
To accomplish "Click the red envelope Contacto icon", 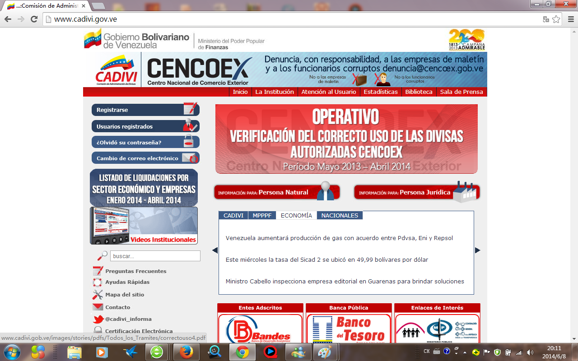I will (x=98, y=307).
